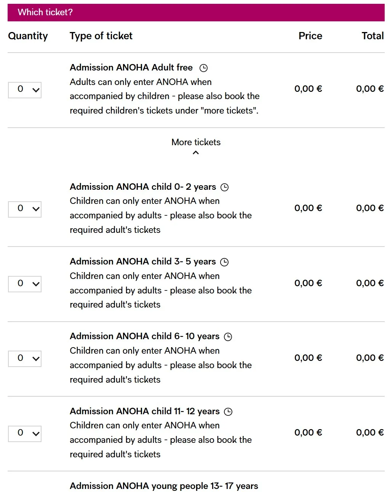Click the Total column header
The image size is (390, 492).
(x=372, y=36)
